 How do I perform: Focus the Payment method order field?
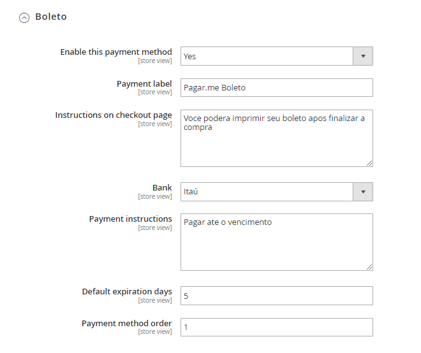(276, 327)
